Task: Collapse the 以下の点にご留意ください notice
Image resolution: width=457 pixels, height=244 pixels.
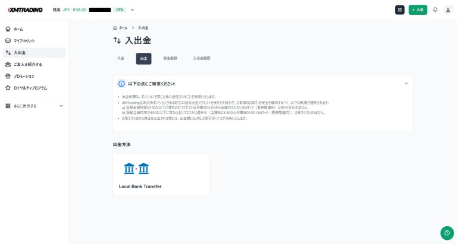Action: (406, 84)
